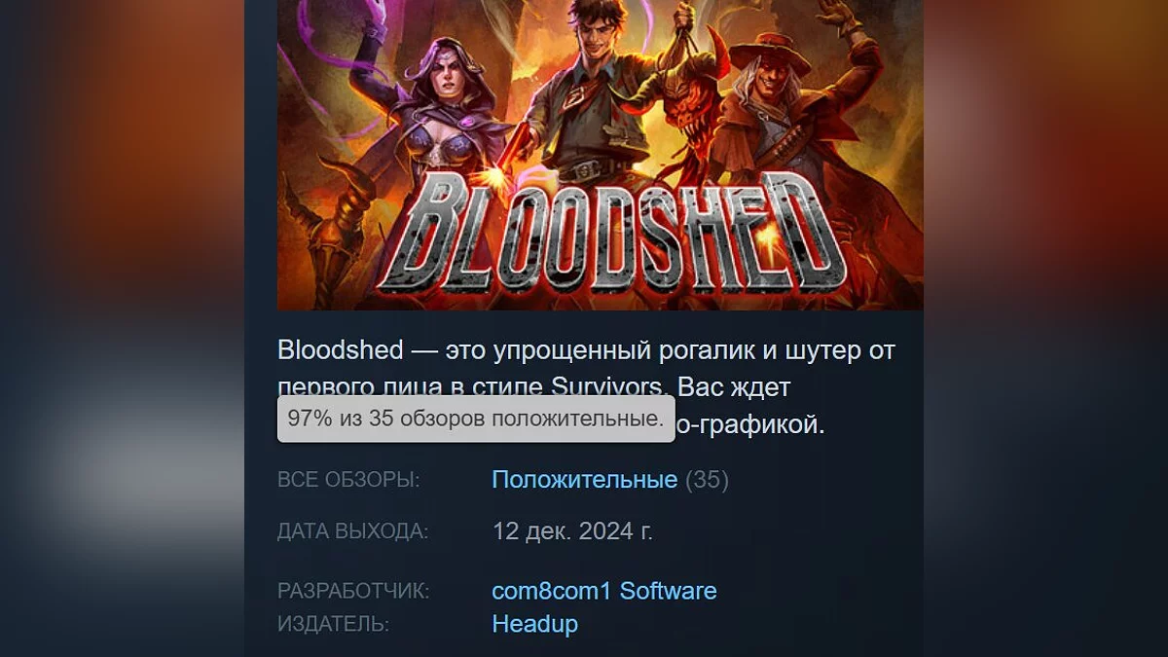This screenshot has height=657, width=1168.
Task: Click the Bloodshed game header image
Action: pyautogui.click(x=600, y=155)
